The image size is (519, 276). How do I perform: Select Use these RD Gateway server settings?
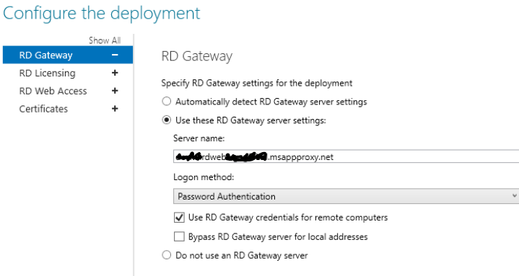click(167, 120)
